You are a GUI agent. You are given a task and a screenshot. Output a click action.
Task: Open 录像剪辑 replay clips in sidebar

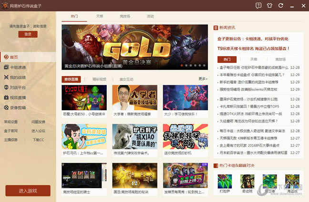[x=18, y=107]
